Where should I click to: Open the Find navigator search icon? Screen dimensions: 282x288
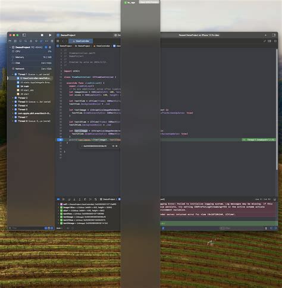(26, 41)
